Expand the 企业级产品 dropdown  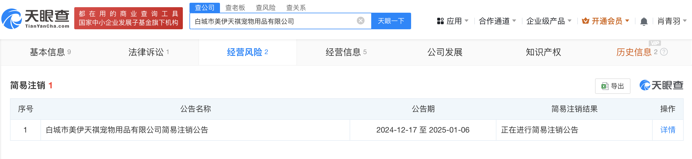(x=549, y=21)
